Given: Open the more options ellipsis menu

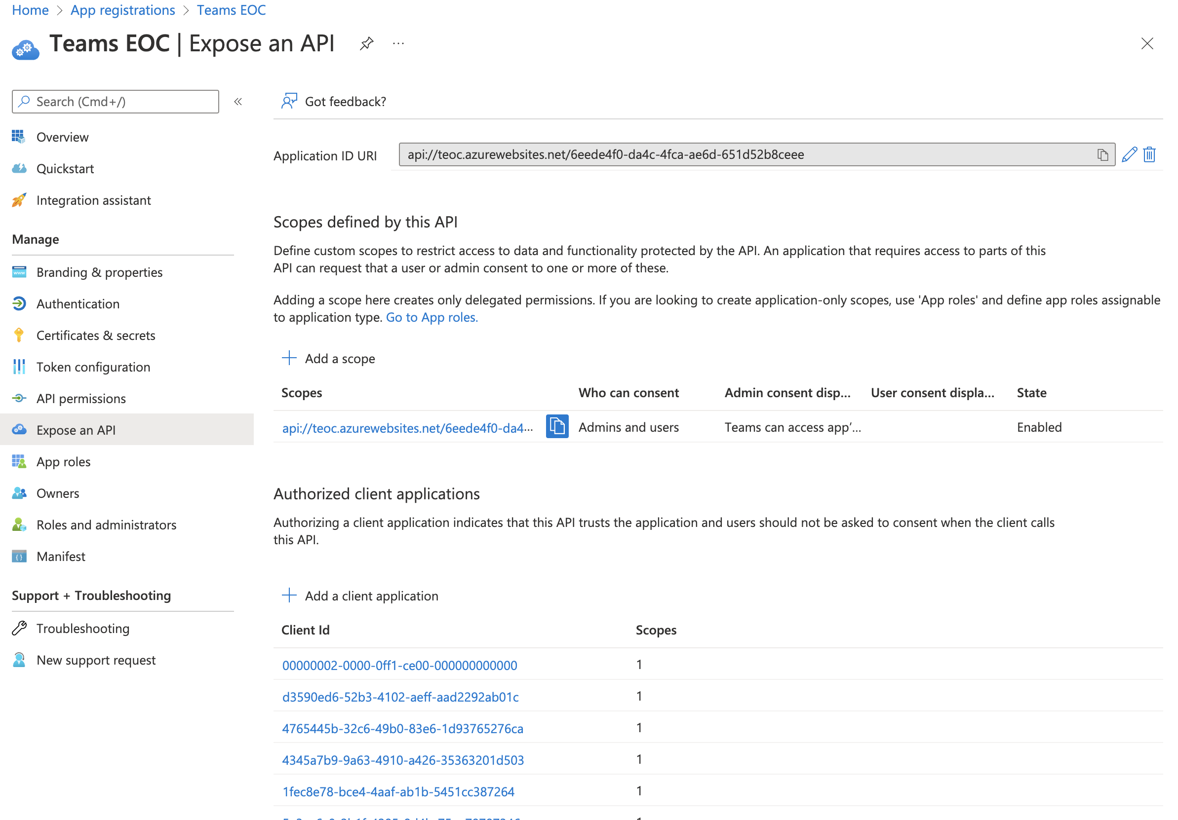Looking at the screenshot, I should [x=398, y=43].
